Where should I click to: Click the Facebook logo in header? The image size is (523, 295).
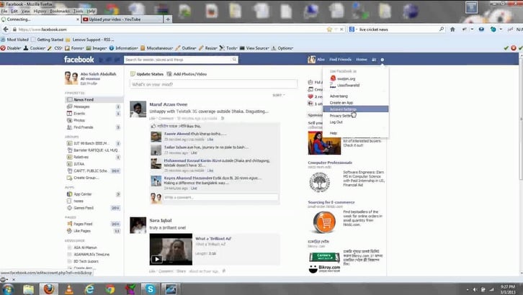tap(79, 60)
